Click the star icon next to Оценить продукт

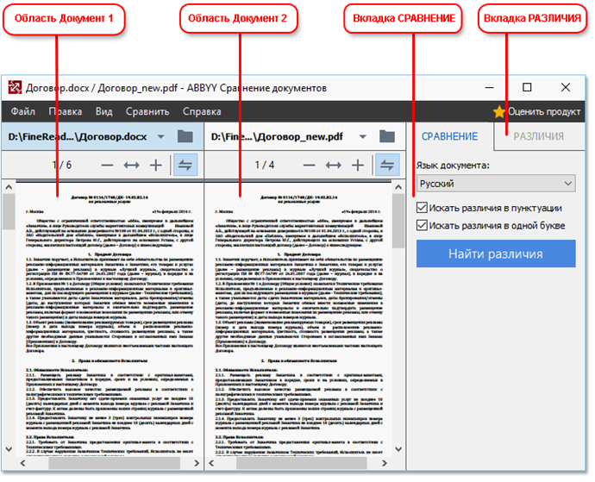tap(498, 111)
